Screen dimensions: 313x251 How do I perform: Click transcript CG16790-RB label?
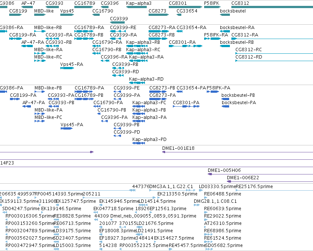click(x=107, y=49)
